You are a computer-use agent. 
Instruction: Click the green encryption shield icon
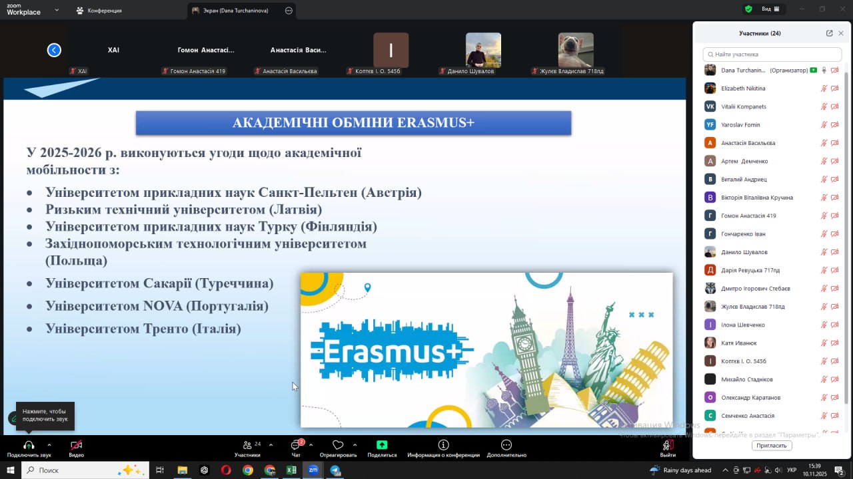(x=748, y=9)
